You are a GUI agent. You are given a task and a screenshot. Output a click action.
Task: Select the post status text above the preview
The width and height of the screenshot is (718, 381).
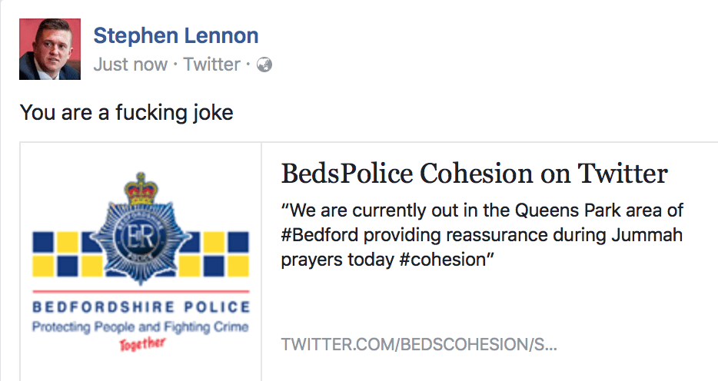127,112
